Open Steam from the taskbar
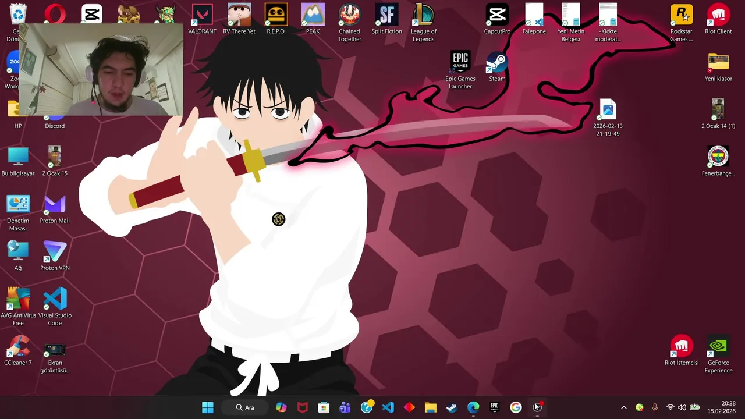The height and width of the screenshot is (419, 745). pos(452,407)
